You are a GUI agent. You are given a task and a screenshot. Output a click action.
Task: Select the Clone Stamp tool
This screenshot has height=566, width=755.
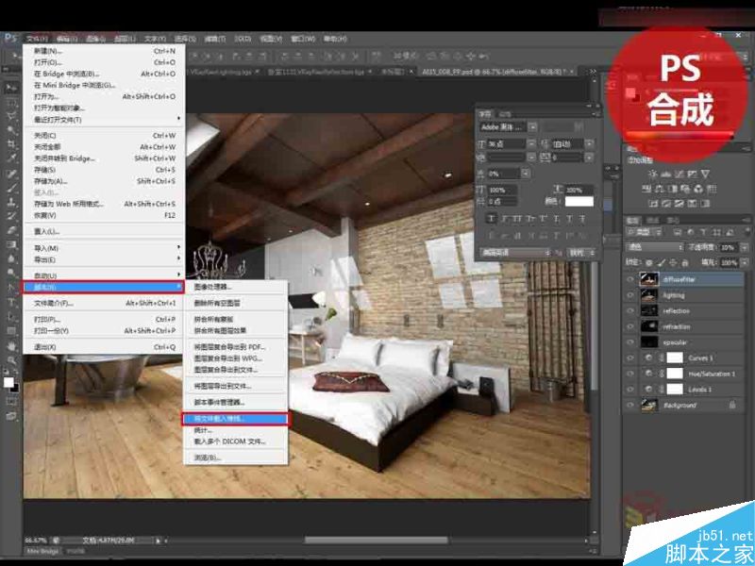(11, 202)
